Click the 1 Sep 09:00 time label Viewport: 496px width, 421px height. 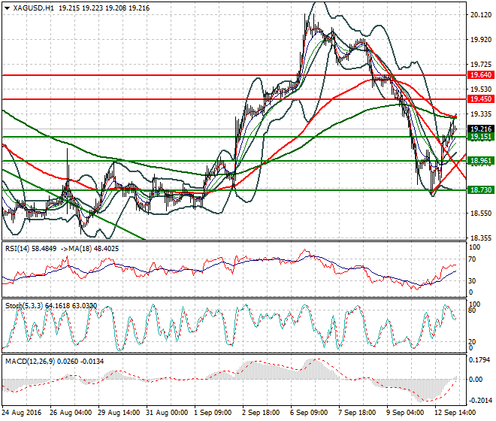(x=213, y=413)
